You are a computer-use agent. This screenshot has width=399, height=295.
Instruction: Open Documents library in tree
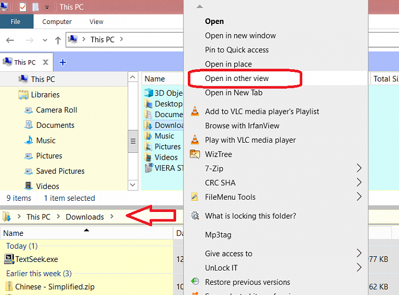click(55, 125)
